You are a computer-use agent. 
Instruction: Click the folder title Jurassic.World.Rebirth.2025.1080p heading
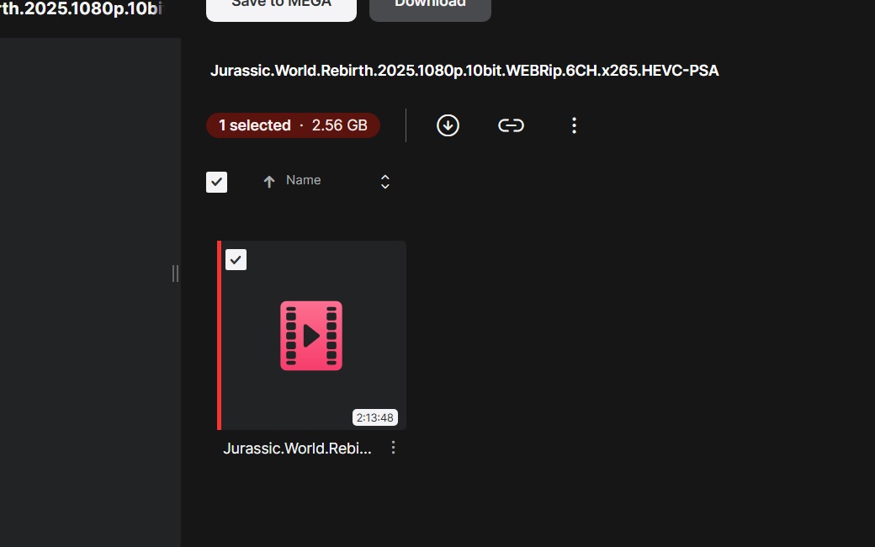pyautogui.click(x=464, y=71)
